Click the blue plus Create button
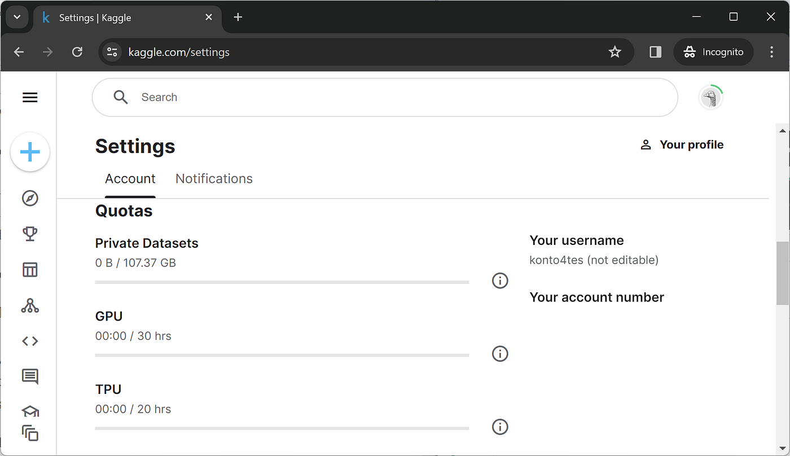Screen dimensions: 790x456 [x=30, y=152]
